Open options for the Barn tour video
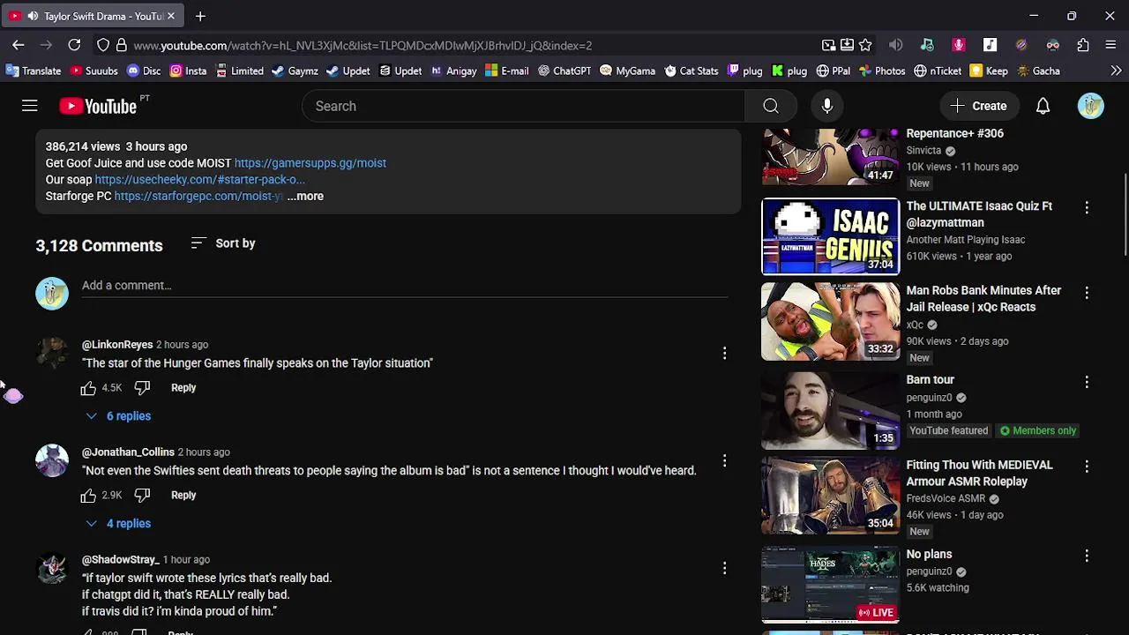Viewport: 1129px width, 635px height. [x=1087, y=382]
